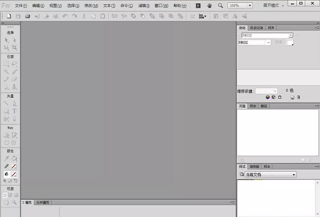Switch to the 图层 tab
320x217 pixels.
click(x=264, y=106)
